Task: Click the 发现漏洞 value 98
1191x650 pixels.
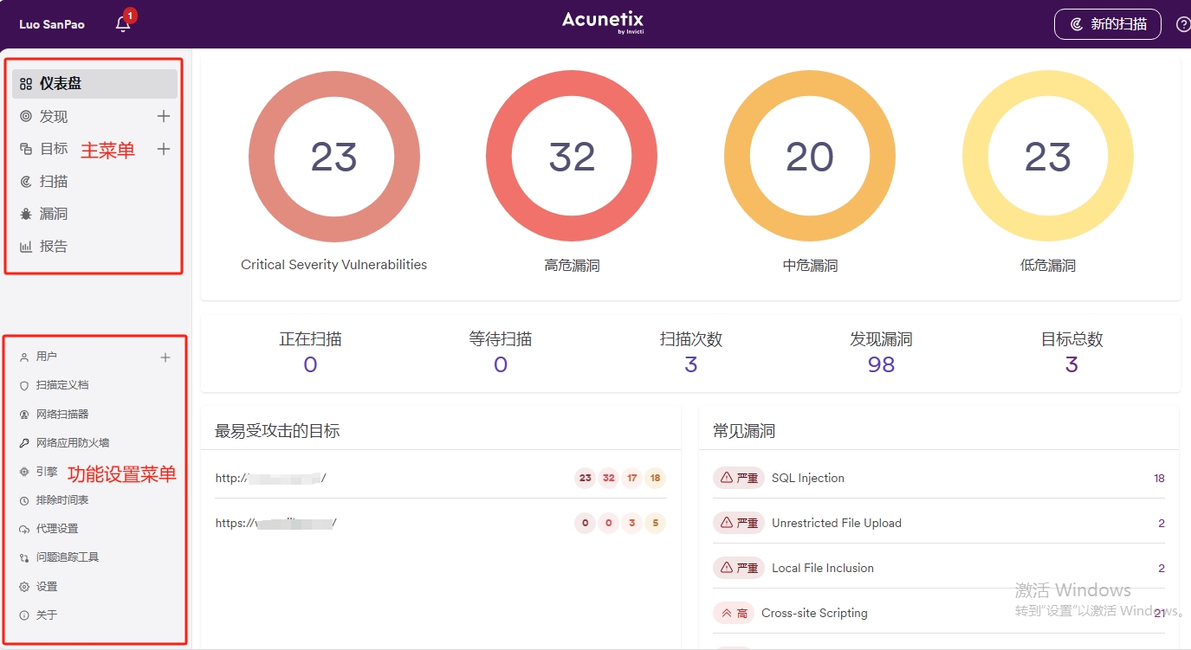Action: coord(881,364)
